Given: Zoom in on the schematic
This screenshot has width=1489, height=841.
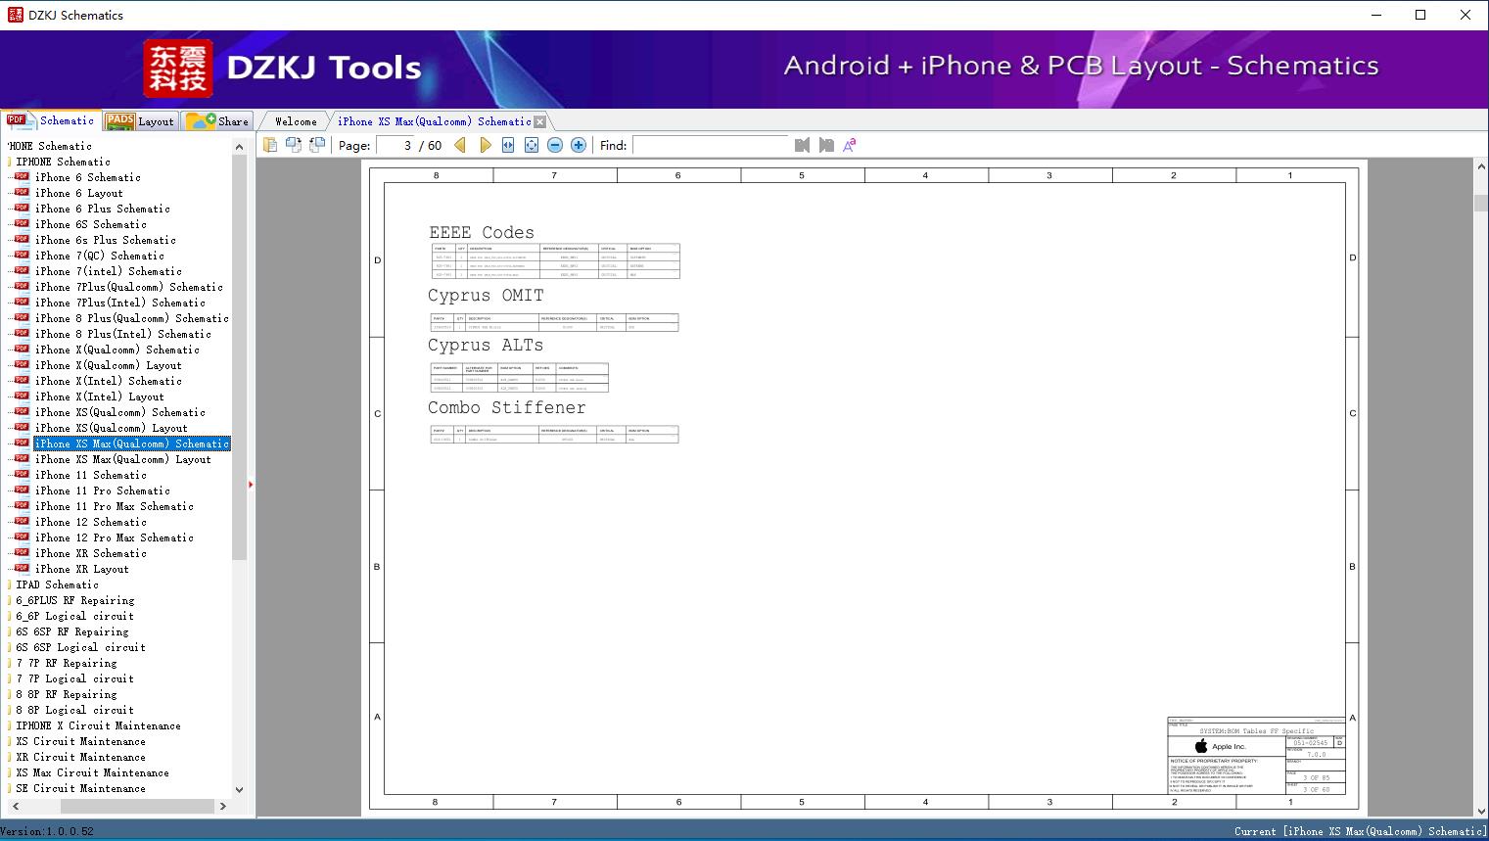Looking at the screenshot, I should [x=579, y=145].
